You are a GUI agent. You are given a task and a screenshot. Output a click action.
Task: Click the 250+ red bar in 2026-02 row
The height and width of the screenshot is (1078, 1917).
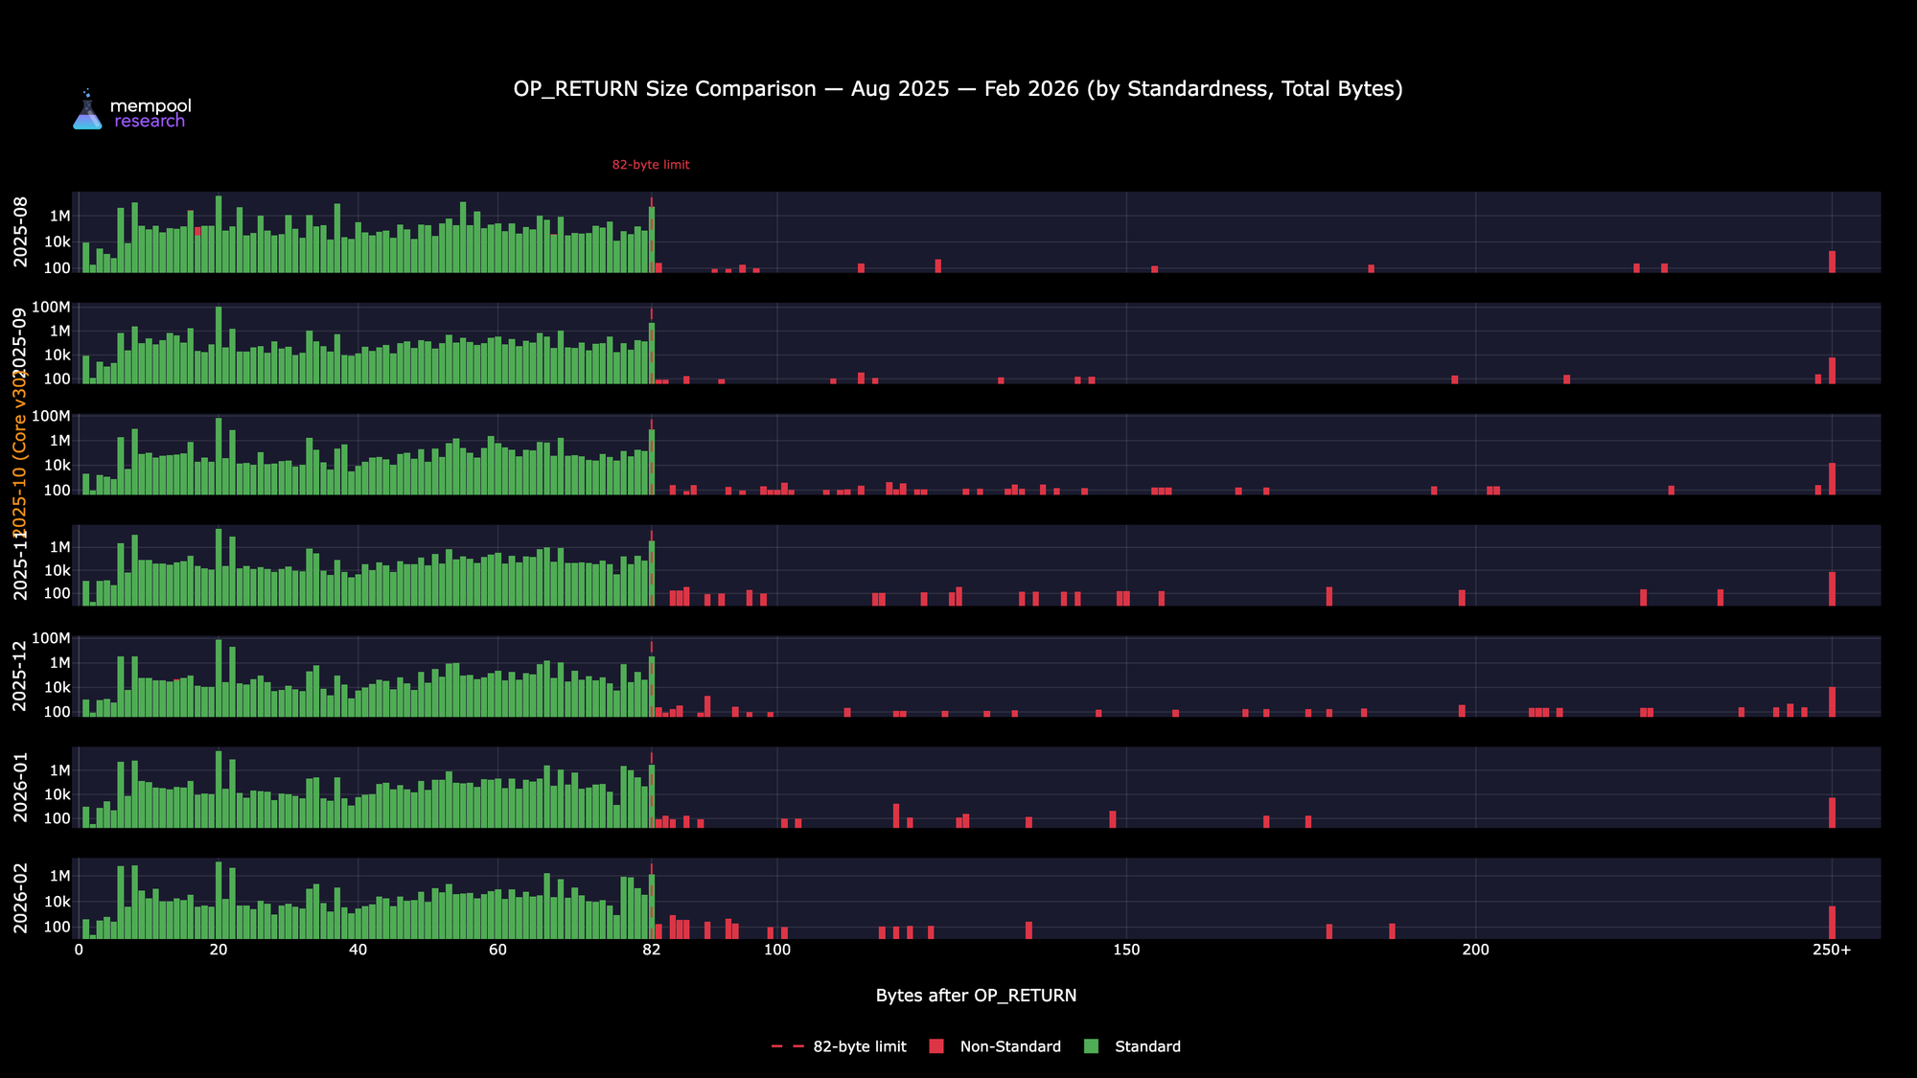point(1832,922)
